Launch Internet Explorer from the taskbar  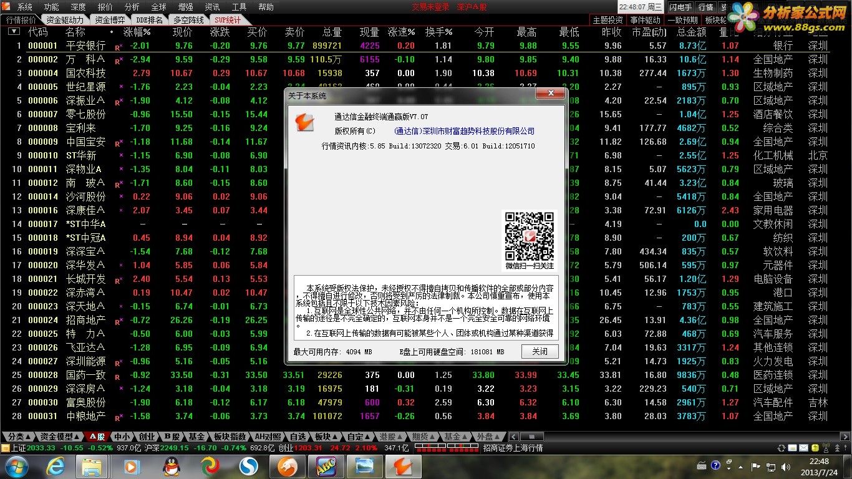click(56, 467)
